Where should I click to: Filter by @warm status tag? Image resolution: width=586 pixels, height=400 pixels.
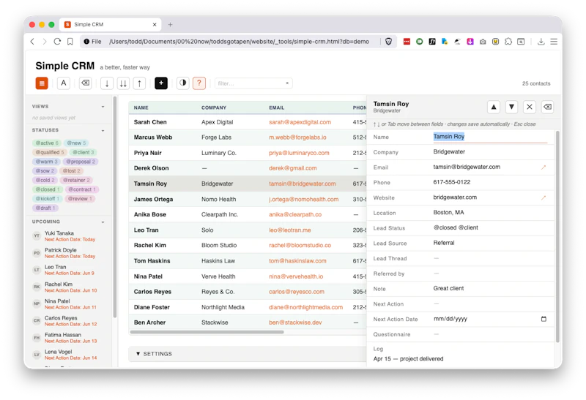point(46,162)
